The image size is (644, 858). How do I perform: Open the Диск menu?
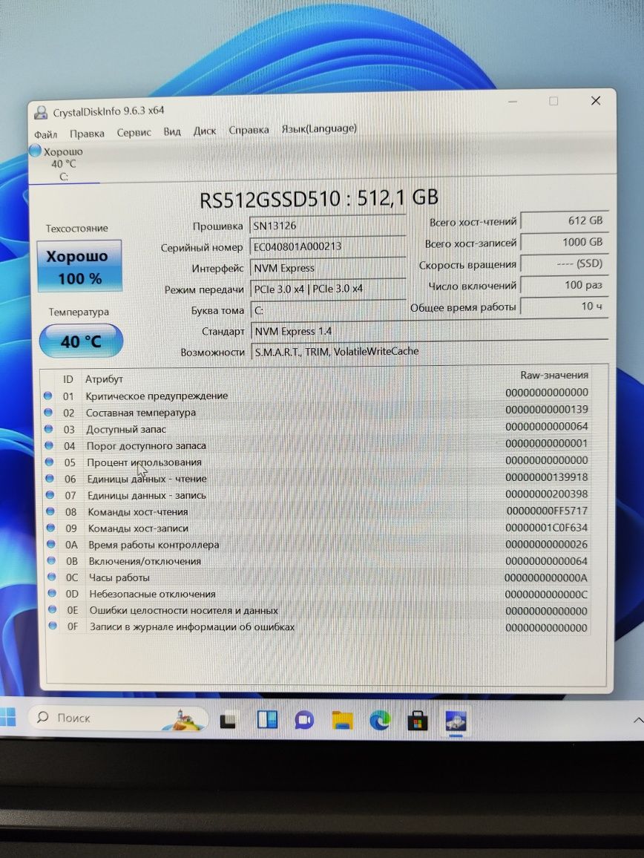click(205, 131)
